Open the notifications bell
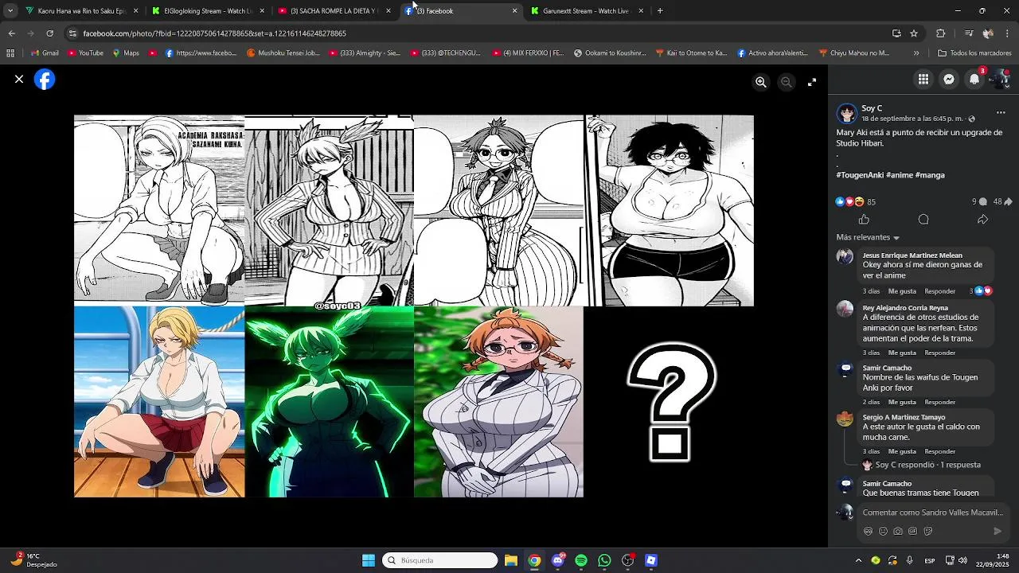The height and width of the screenshot is (573, 1019). coord(974,79)
